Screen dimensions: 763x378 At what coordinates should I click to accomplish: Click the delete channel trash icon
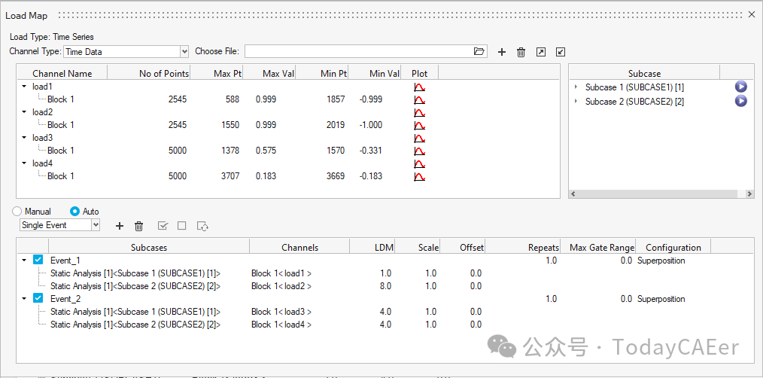[521, 52]
